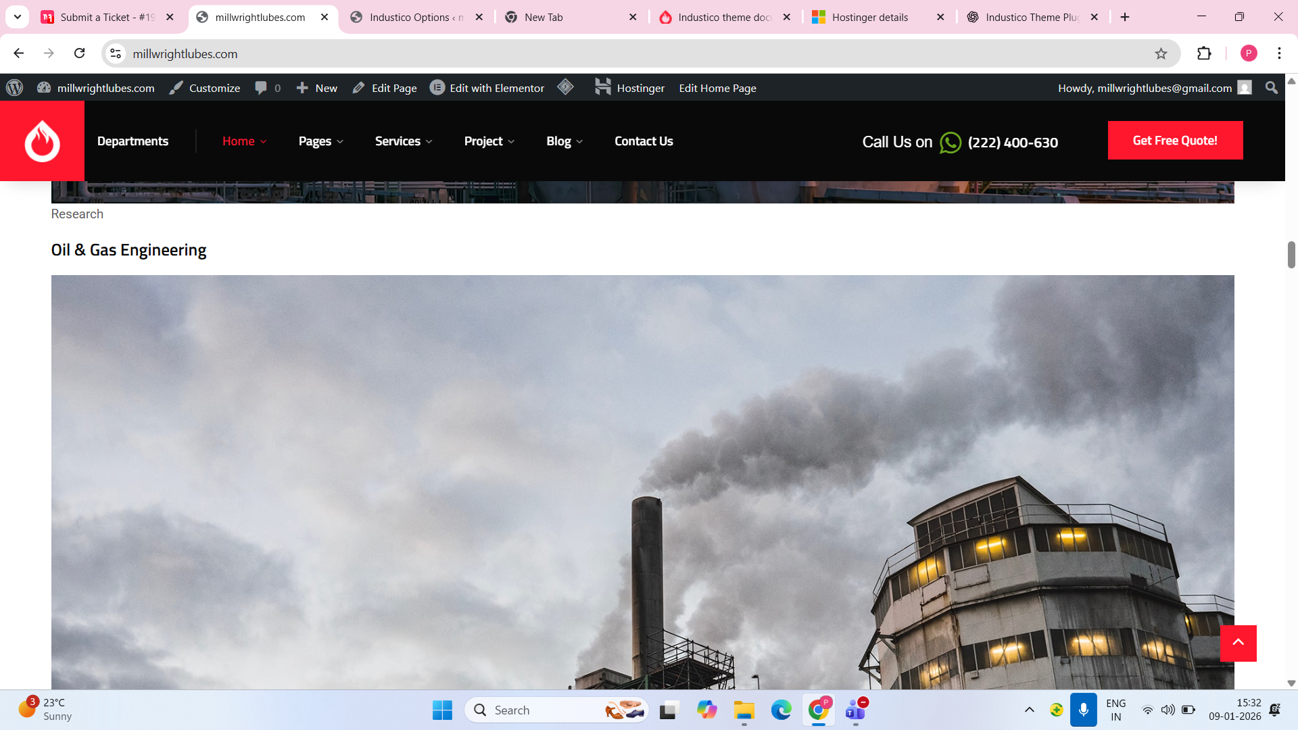
Task: Open the Chrome extensions puzzle icon
Action: 1204,53
